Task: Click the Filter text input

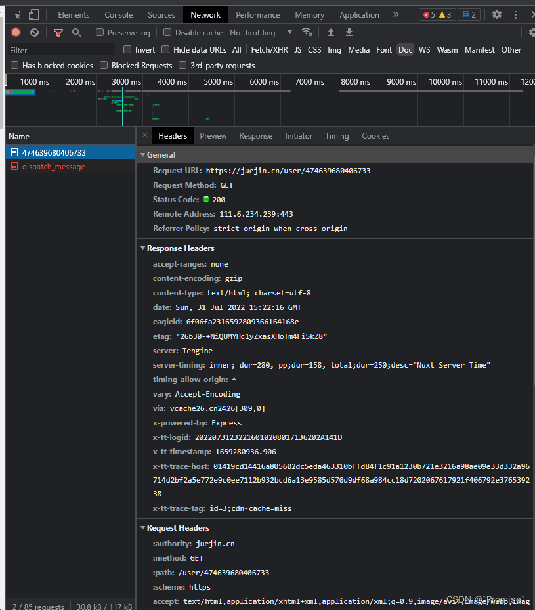Action: click(62, 50)
